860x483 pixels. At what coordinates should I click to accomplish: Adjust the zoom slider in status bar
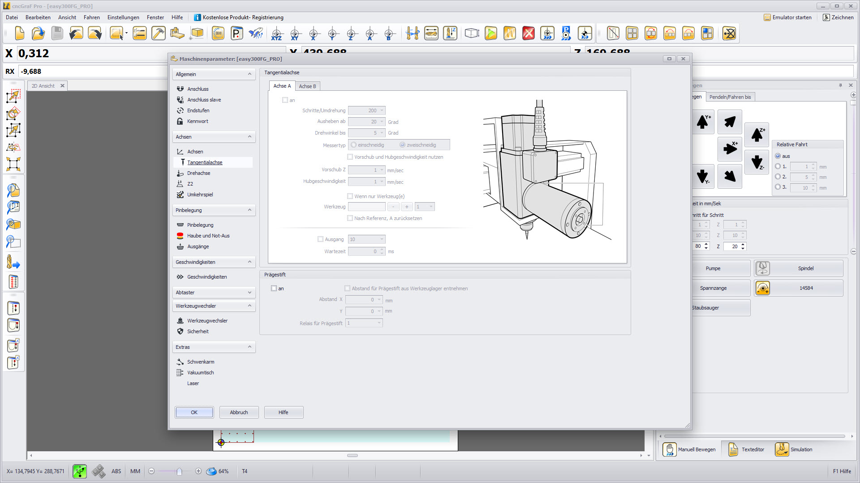click(179, 471)
